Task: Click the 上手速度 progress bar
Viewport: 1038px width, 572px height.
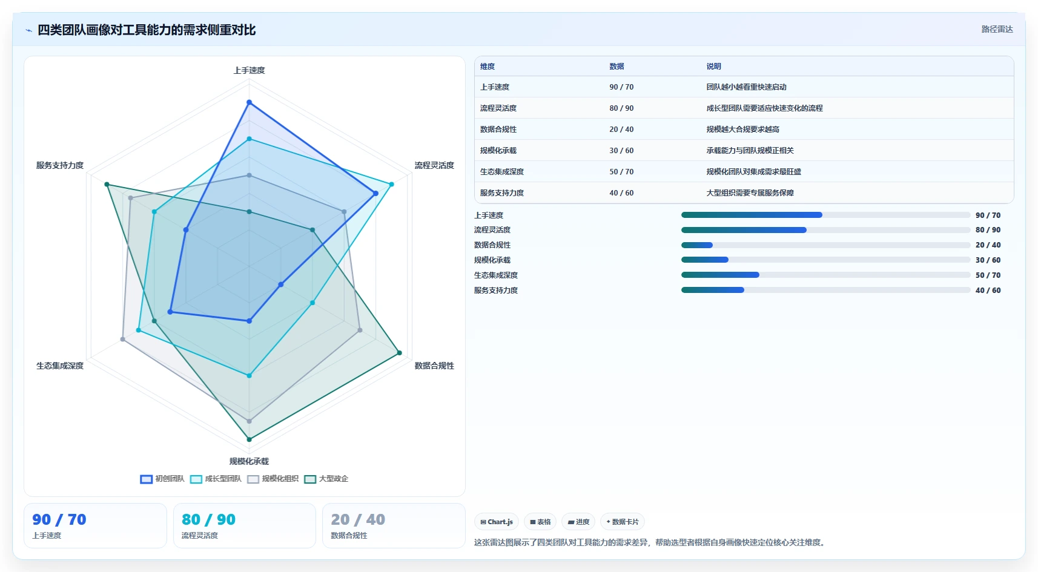Action: pyautogui.click(x=825, y=215)
